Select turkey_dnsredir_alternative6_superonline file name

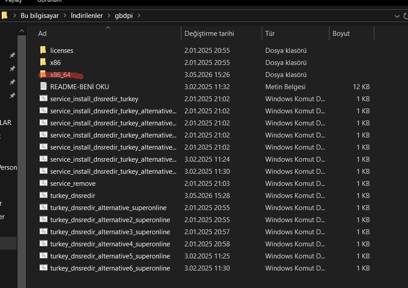pyautogui.click(x=110, y=268)
